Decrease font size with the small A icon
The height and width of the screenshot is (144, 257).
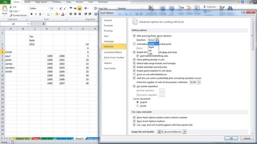[65, 8]
